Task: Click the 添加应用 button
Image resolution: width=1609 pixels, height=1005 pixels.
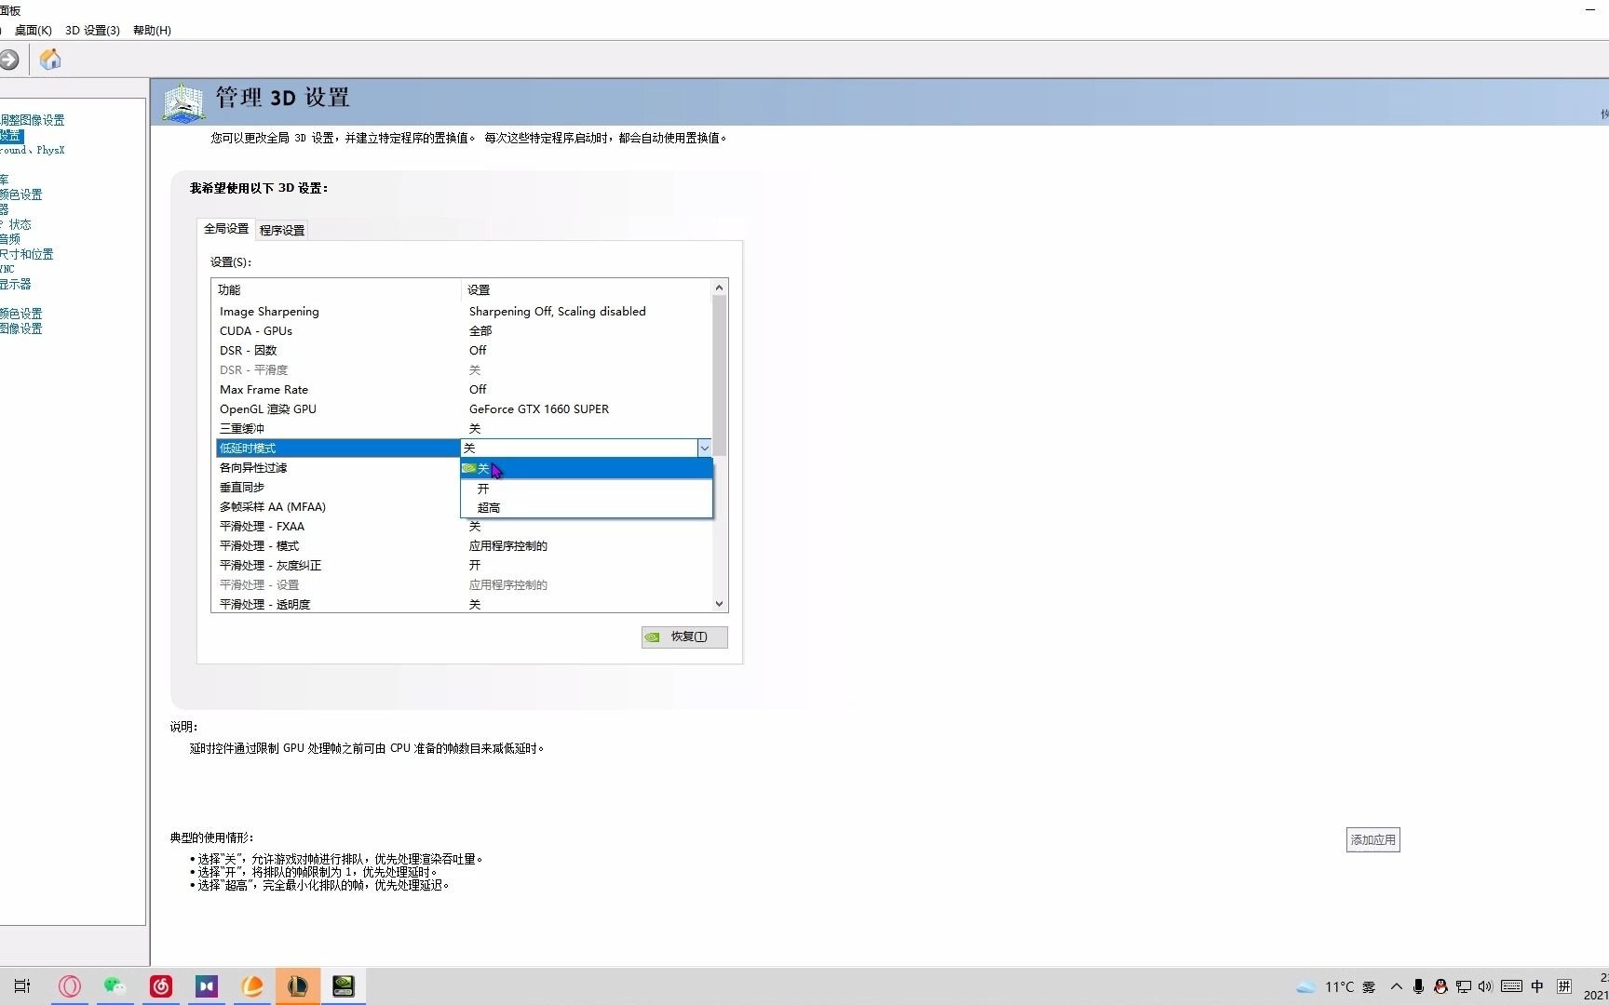Action: tap(1372, 838)
